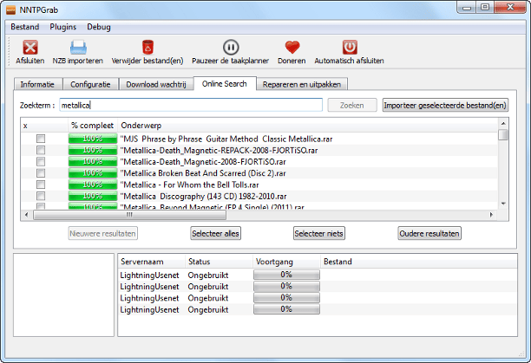Click the NNTPGrab app icon in the title bar

coord(10,10)
